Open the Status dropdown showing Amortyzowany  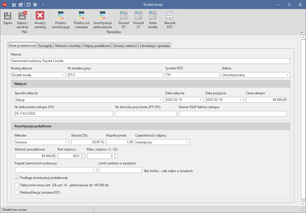[287, 75]
